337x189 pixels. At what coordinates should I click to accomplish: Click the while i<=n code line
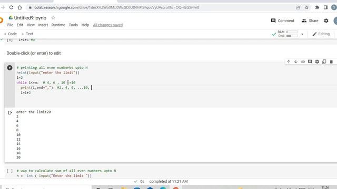(x=46, y=83)
